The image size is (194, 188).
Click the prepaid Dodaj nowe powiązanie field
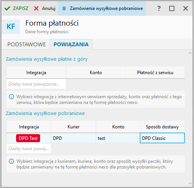tap(36, 84)
